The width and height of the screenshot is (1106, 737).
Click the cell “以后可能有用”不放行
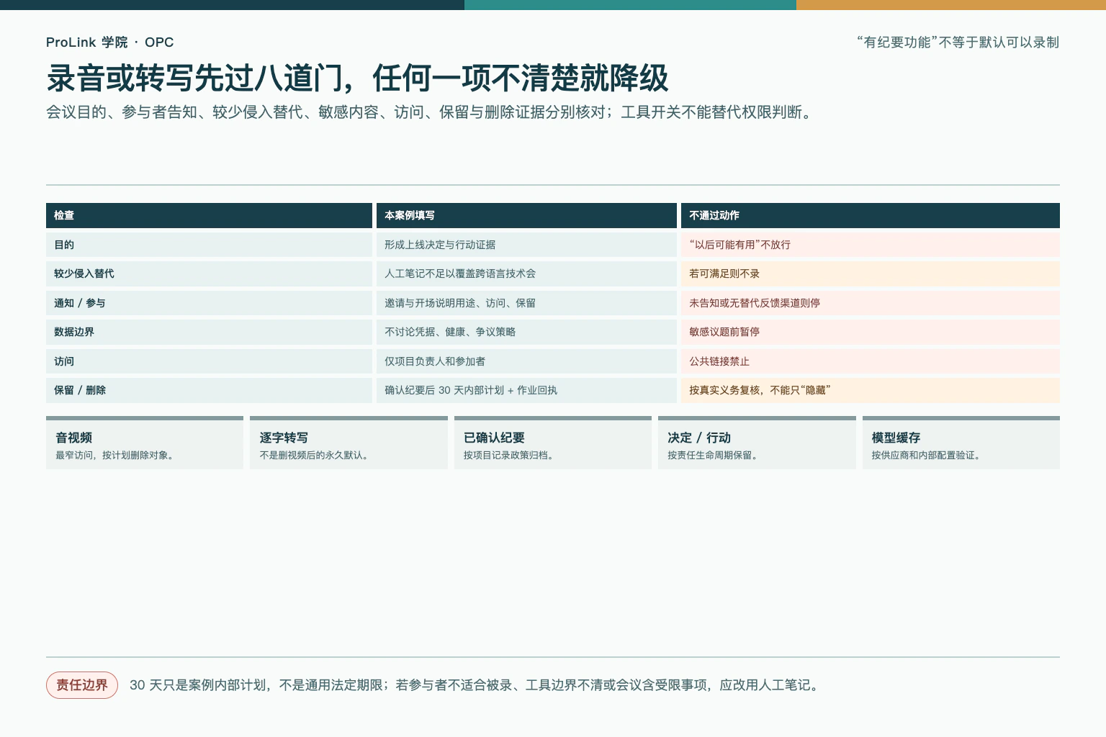click(x=871, y=245)
